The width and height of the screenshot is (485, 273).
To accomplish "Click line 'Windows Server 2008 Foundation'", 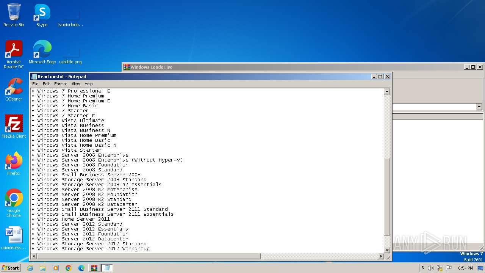I will point(83,165).
